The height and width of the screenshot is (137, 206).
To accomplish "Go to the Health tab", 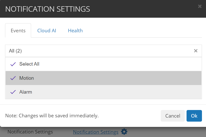I will coord(75,31).
